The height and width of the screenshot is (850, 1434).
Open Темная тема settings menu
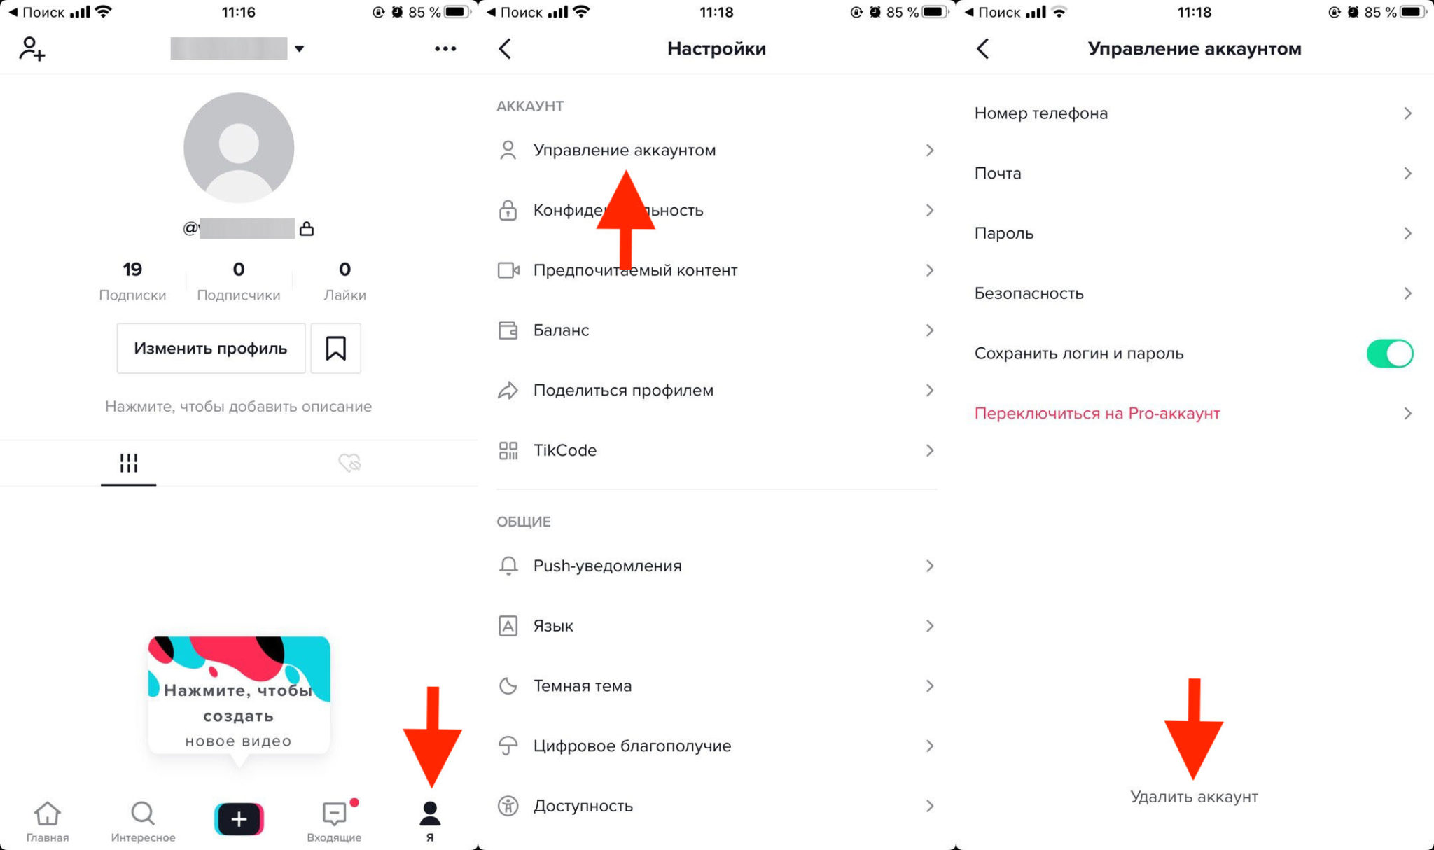tap(713, 685)
